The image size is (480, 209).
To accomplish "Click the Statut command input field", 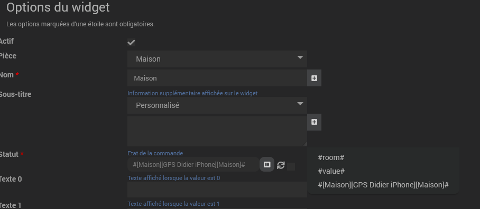I will click(193, 165).
